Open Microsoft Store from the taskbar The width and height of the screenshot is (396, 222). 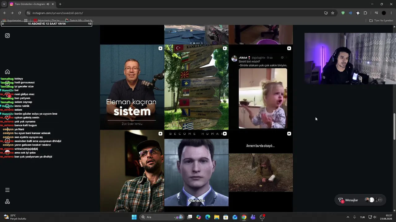(226, 217)
